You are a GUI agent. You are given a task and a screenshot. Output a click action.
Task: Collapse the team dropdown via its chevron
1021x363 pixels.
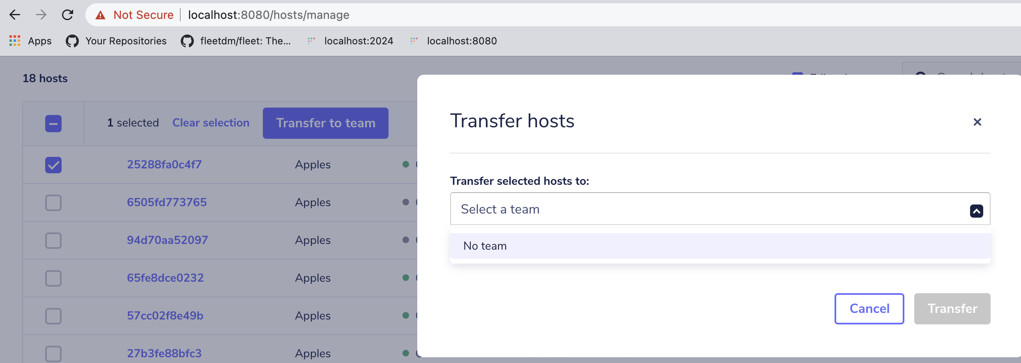(x=977, y=211)
